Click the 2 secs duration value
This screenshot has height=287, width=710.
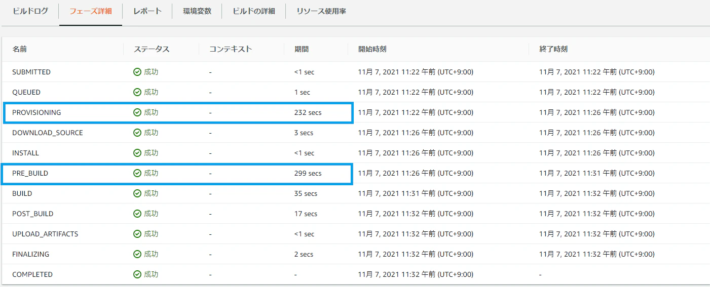point(304,254)
